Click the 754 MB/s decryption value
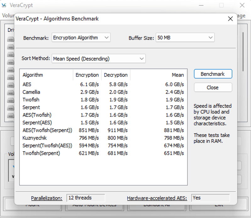Image resolution: width=251 pixels, height=218 pixels. click(x=118, y=145)
